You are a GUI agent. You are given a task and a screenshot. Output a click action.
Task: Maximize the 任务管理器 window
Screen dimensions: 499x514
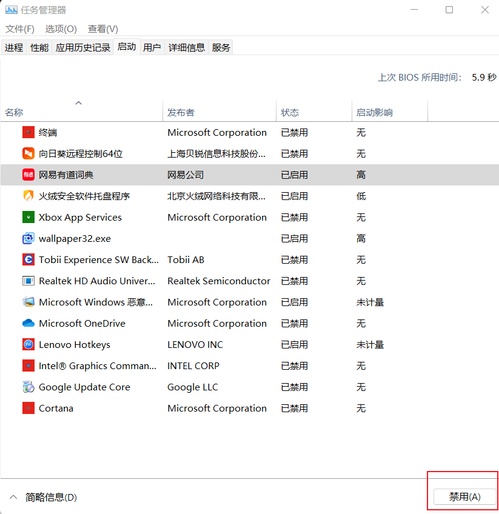click(449, 10)
